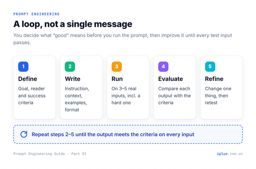Select the Evaluate card heading
This screenshot has height=169, width=256.
(x=170, y=79)
